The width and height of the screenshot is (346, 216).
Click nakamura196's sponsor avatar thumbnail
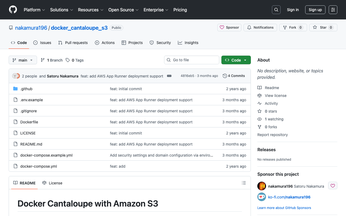click(261, 186)
